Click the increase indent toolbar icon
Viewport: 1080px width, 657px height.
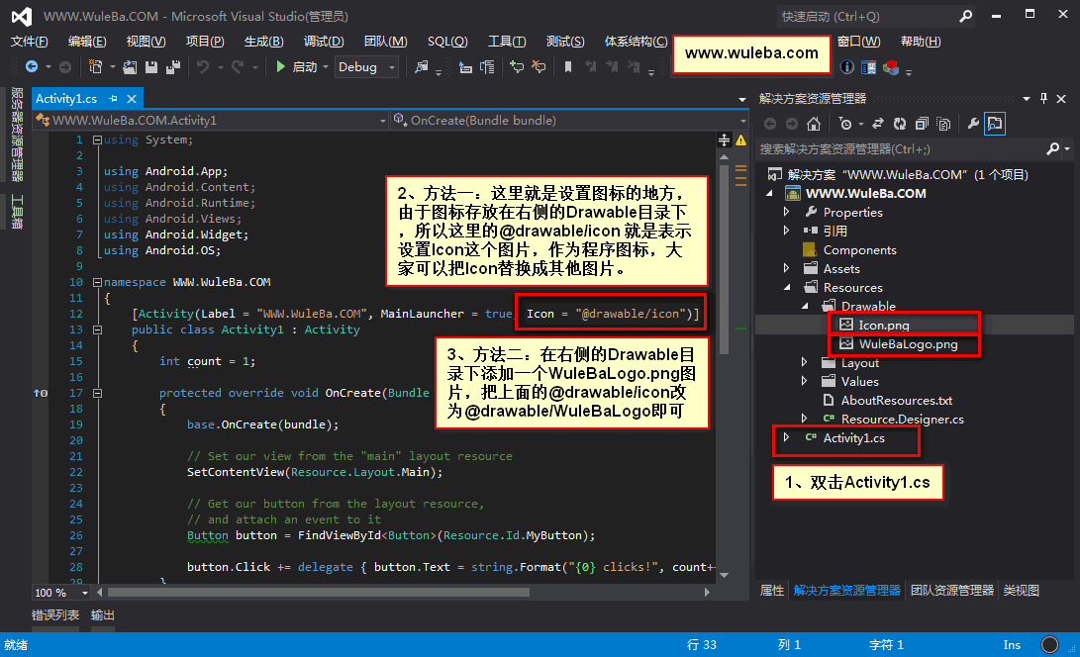click(x=487, y=67)
